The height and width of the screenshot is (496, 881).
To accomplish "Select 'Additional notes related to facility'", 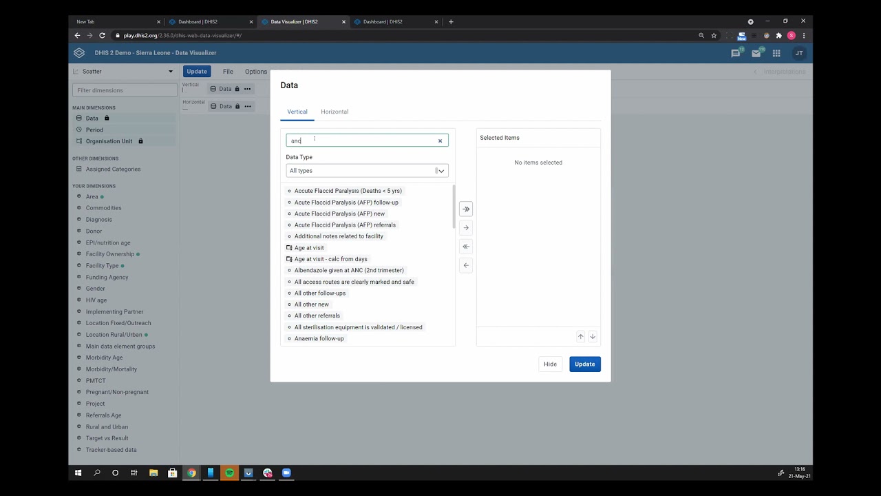I will [x=335, y=236].
